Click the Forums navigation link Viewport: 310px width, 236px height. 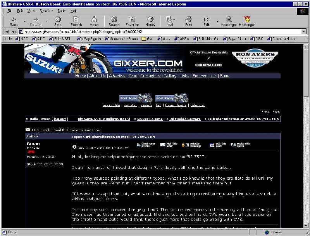click(199, 76)
